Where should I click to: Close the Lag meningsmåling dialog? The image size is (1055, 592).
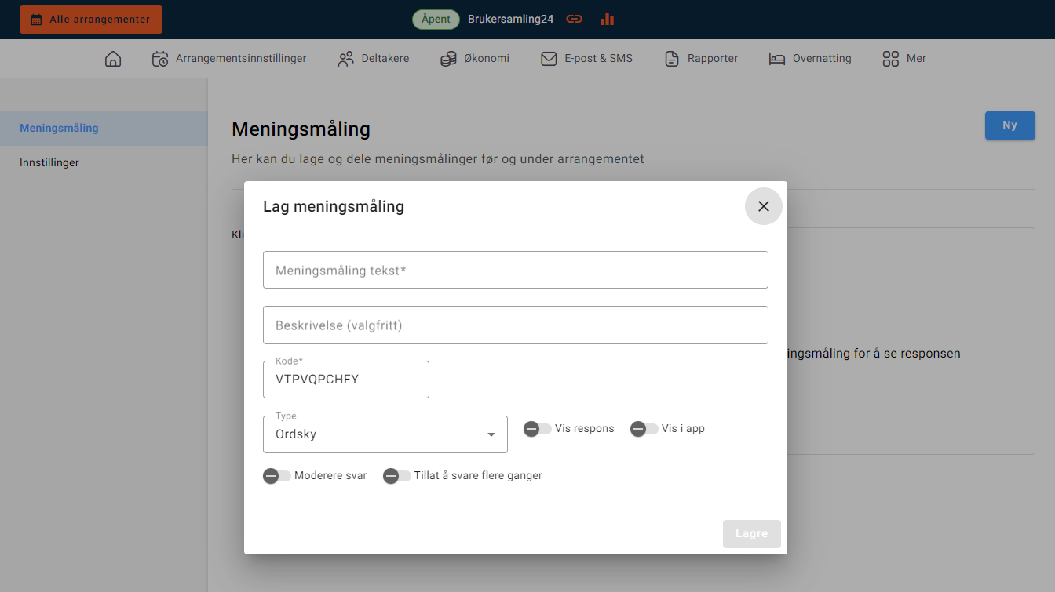(764, 206)
